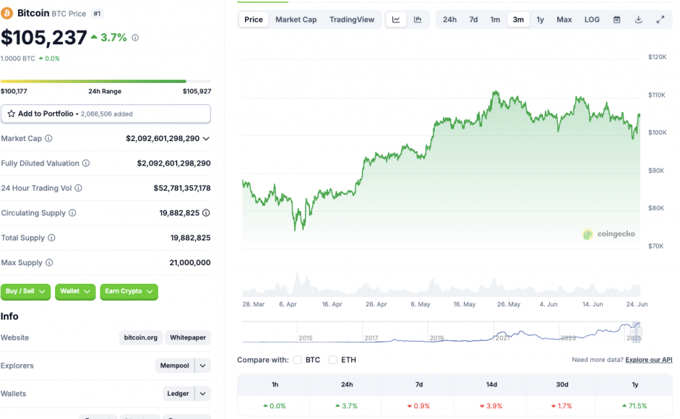Switch to line chart view icon

click(x=396, y=19)
